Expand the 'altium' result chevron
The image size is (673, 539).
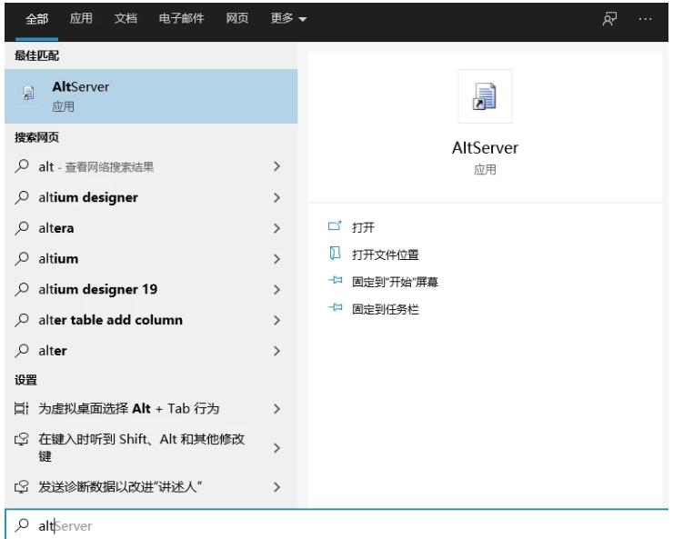tap(276, 259)
